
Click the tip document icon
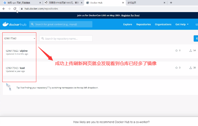[8, 87]
